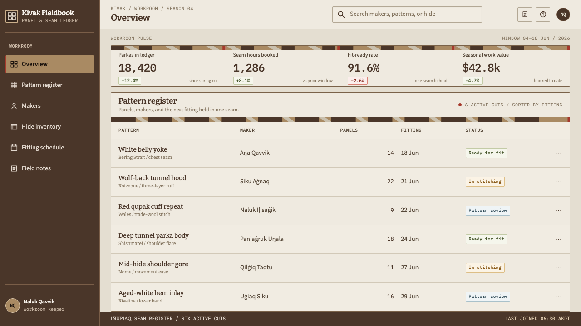Image resolution: width=581 pixels, height=326 pixels.
Task: Click the Kivak Fieldbook logo icon
Action: [x=12, y=16]
